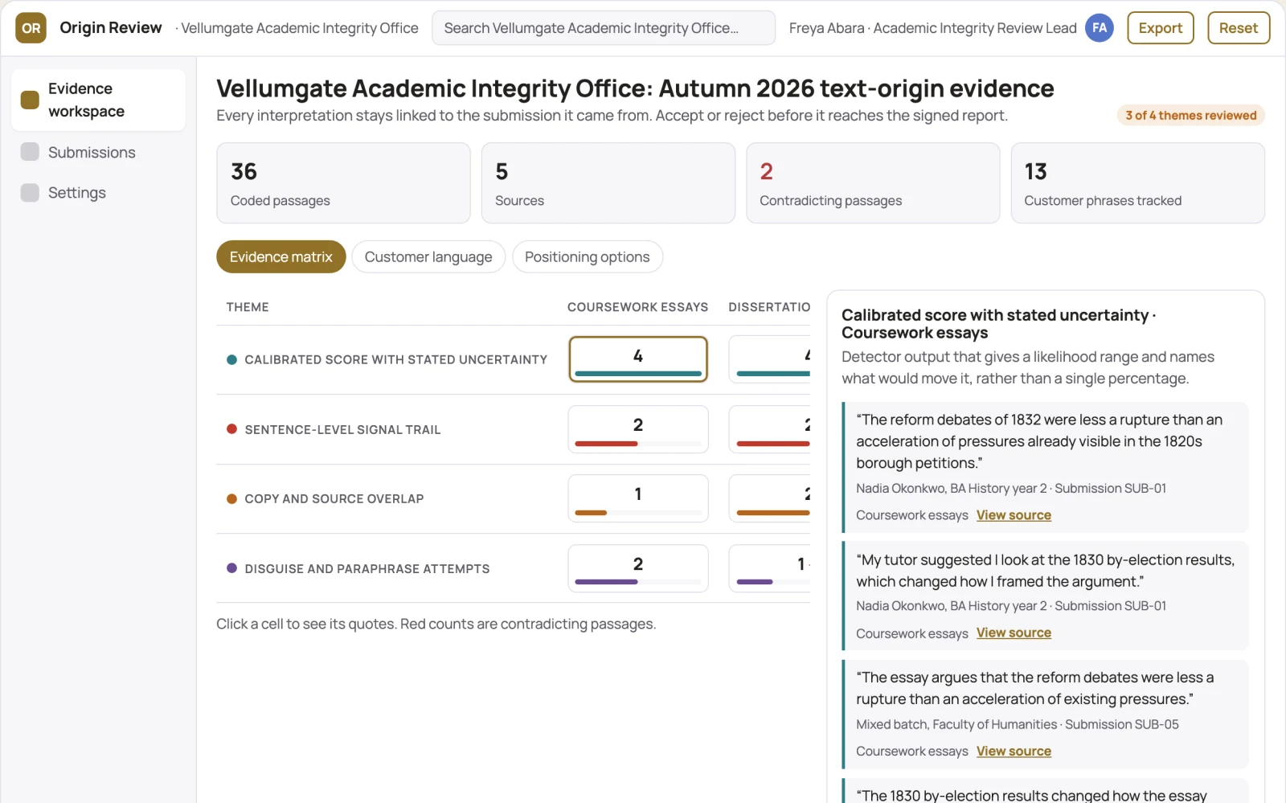The height and width of the screenshot is (803, 1286).
Task: Click the Coursework essays column header
Action: (x=638, y=307)
